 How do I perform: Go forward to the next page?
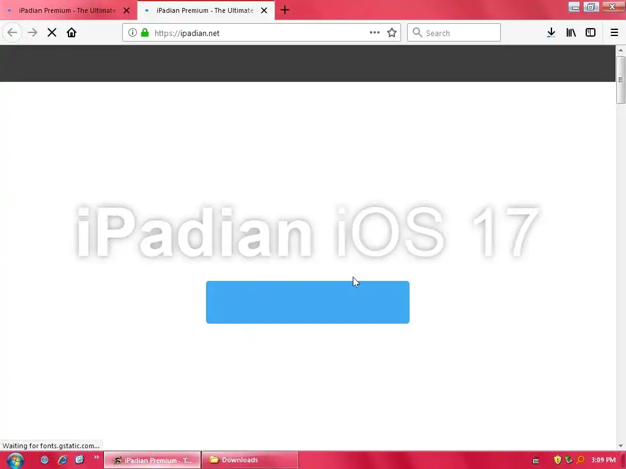click(32, 33)
